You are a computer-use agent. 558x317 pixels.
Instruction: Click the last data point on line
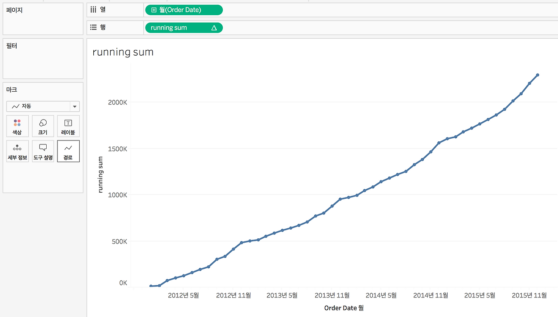coord(538,75)
